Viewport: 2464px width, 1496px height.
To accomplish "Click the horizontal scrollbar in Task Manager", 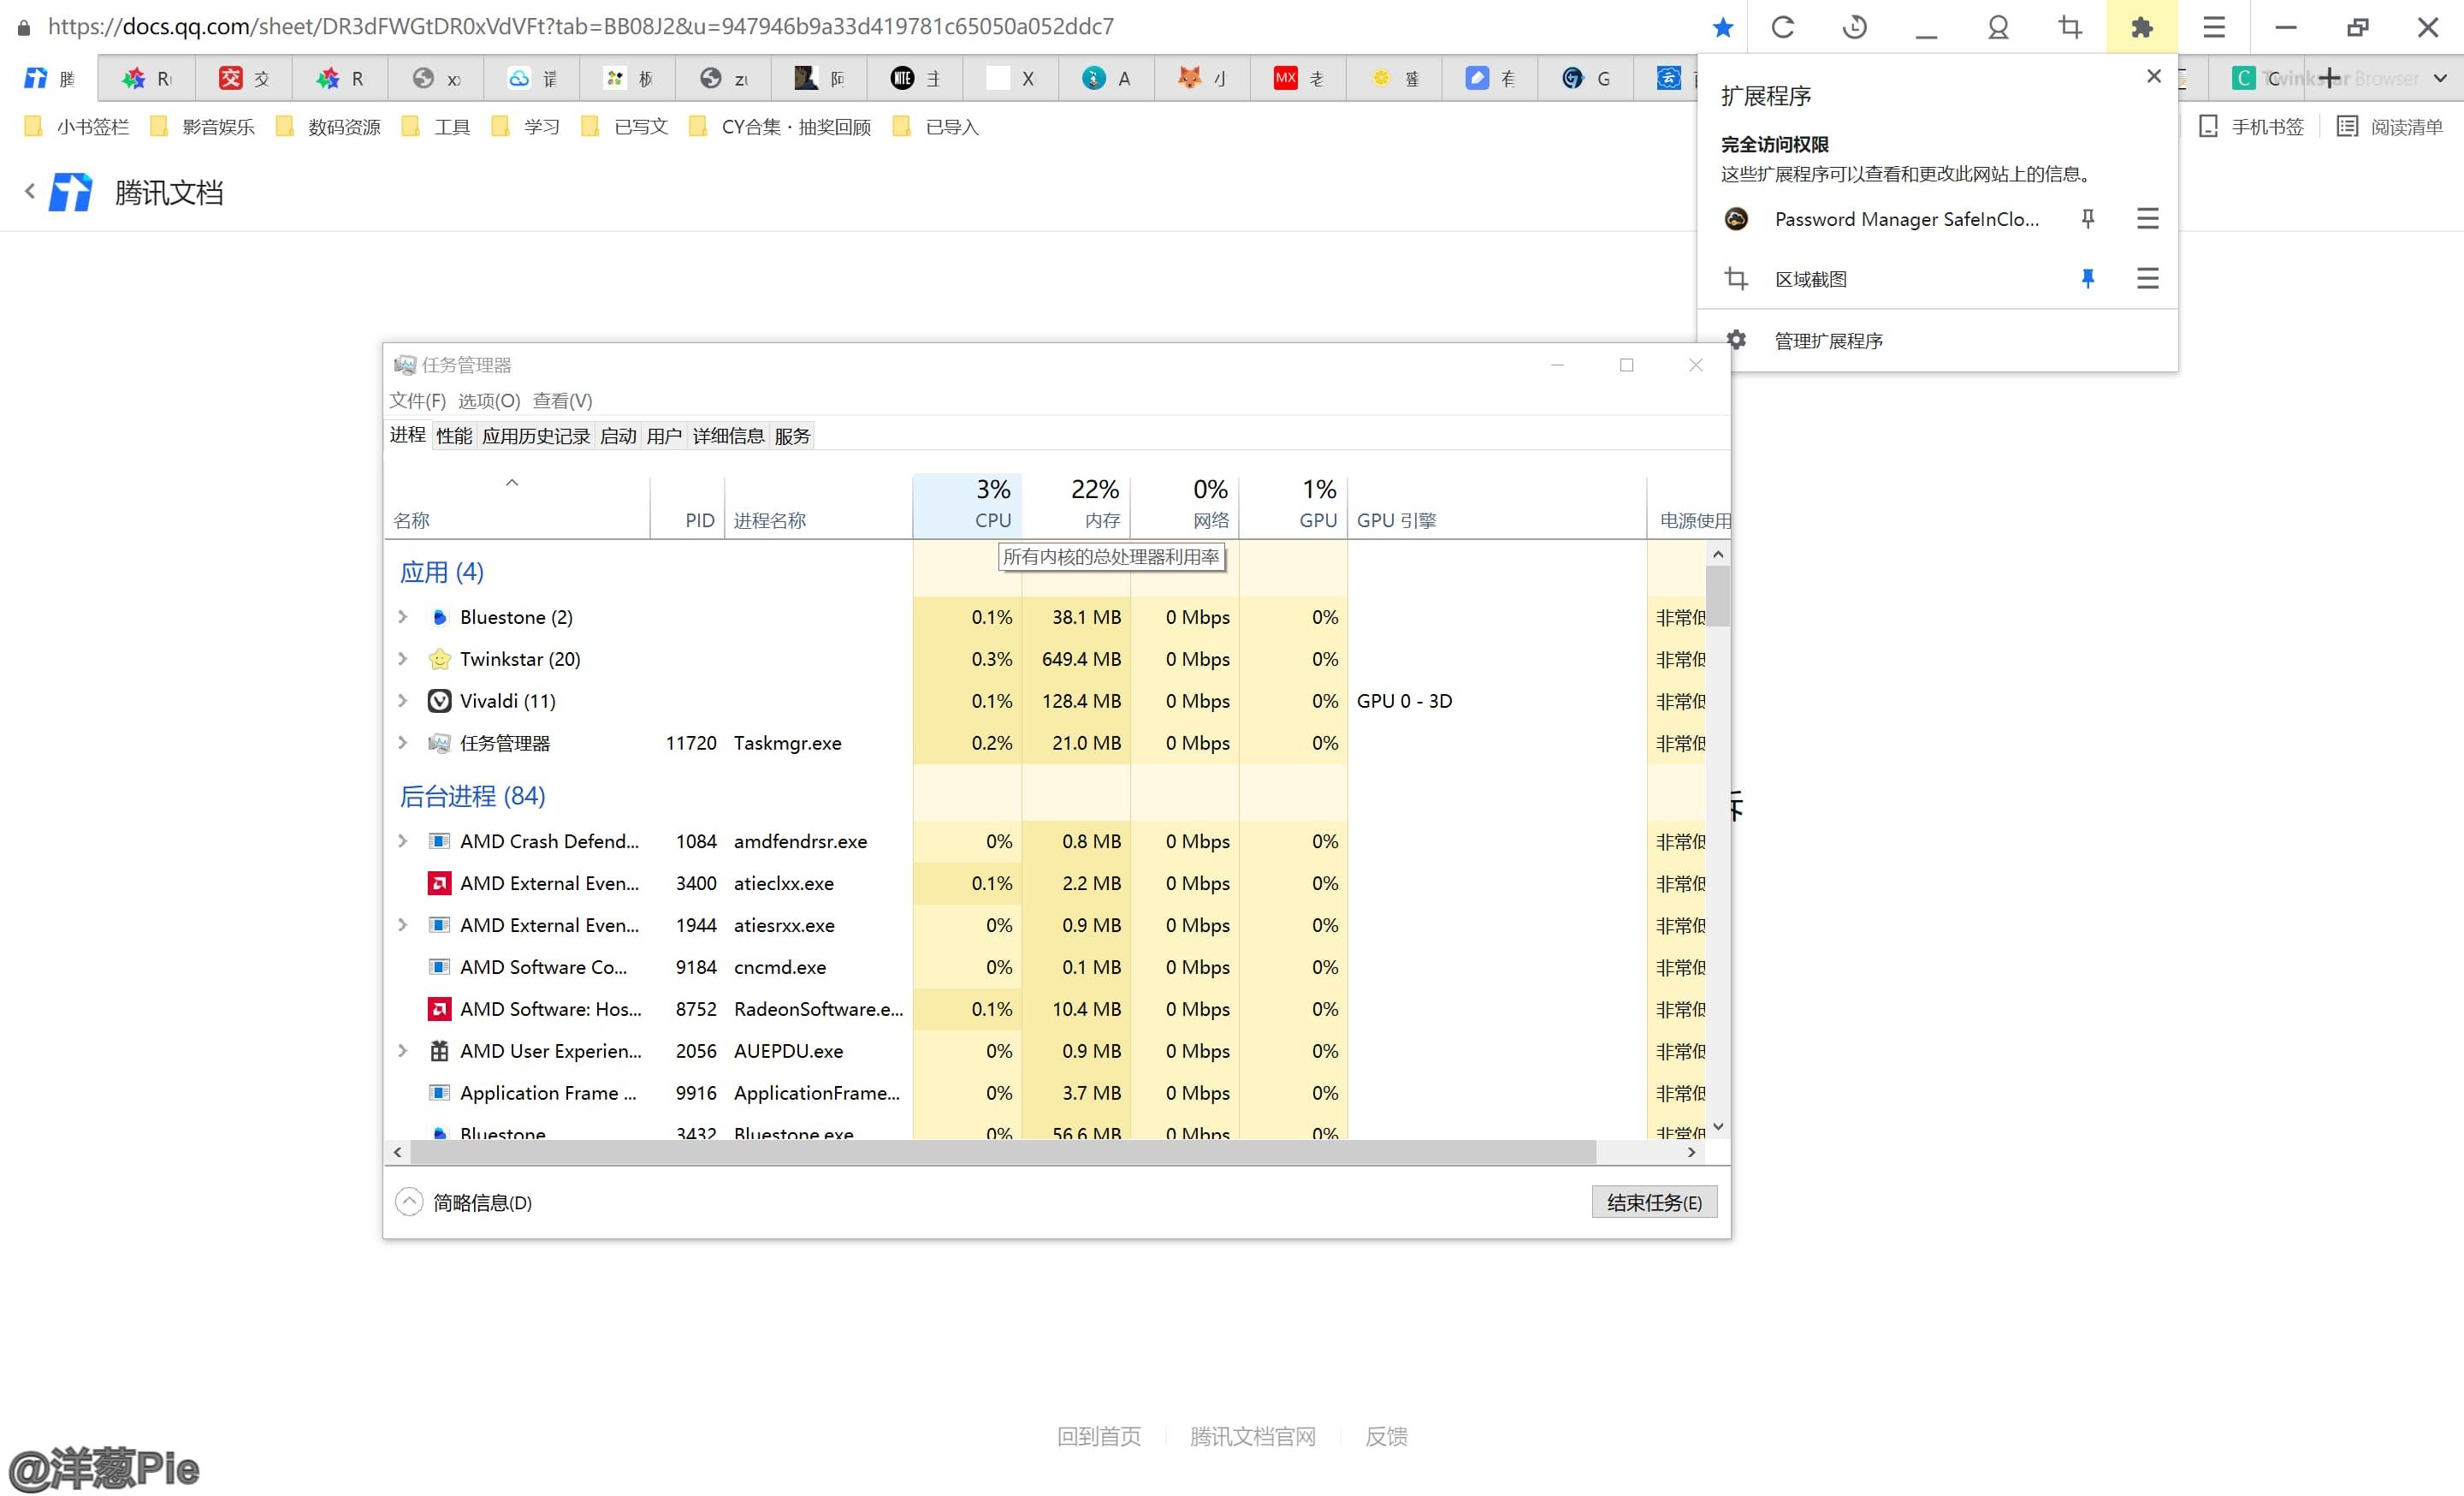I will click(x=1000, y=1152).
